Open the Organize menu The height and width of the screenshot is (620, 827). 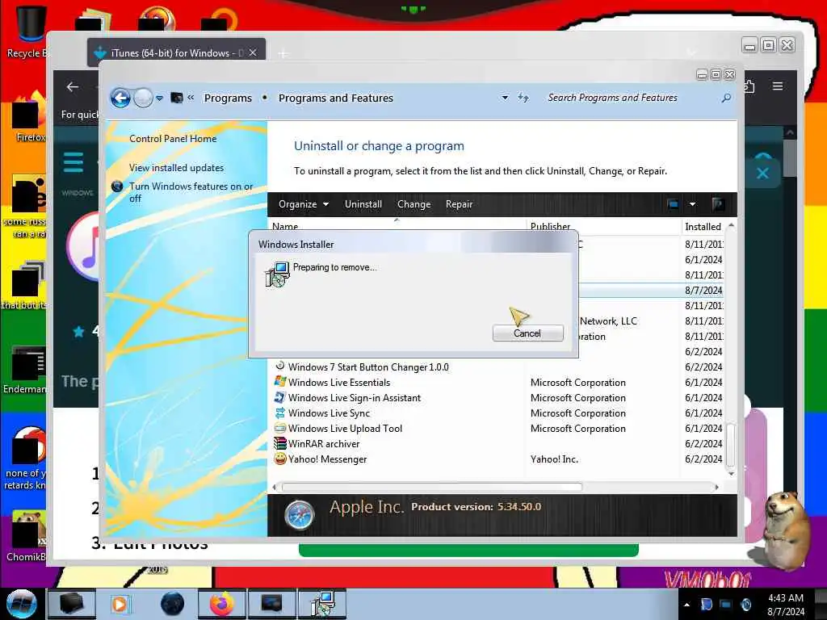pyautogui.click(x=304, y=204)
